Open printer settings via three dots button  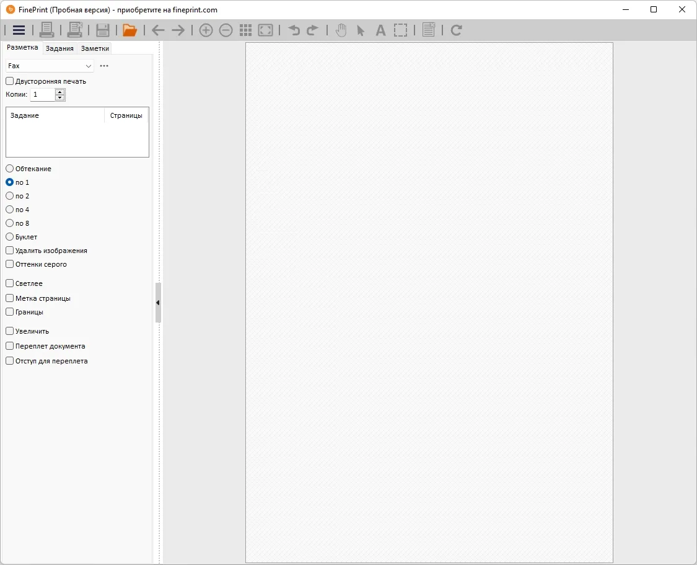[x=104, y=66]
